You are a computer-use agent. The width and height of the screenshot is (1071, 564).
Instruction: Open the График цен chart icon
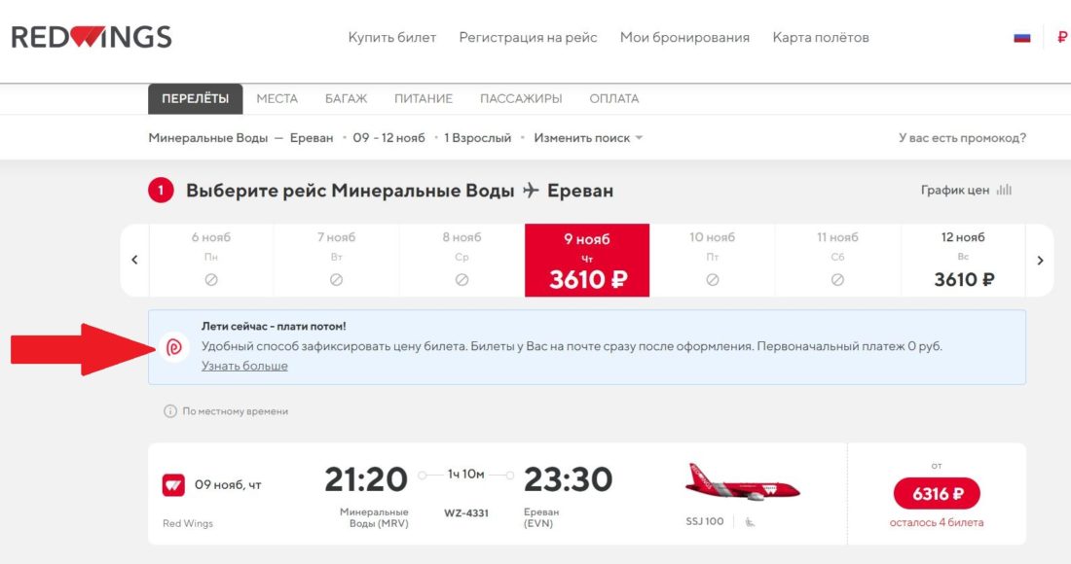point(1006,191)
